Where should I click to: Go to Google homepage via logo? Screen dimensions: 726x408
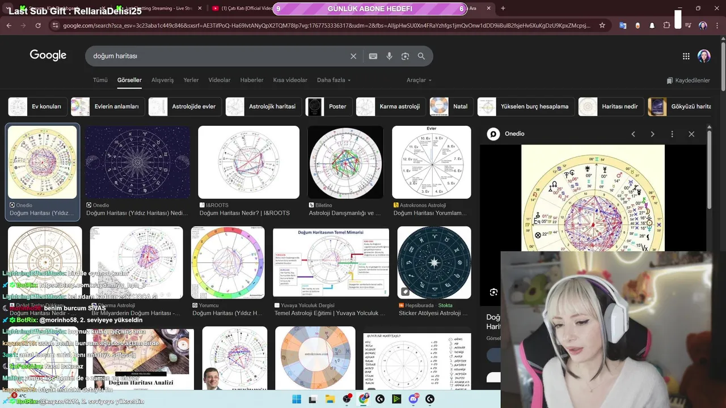pos(48,56)
